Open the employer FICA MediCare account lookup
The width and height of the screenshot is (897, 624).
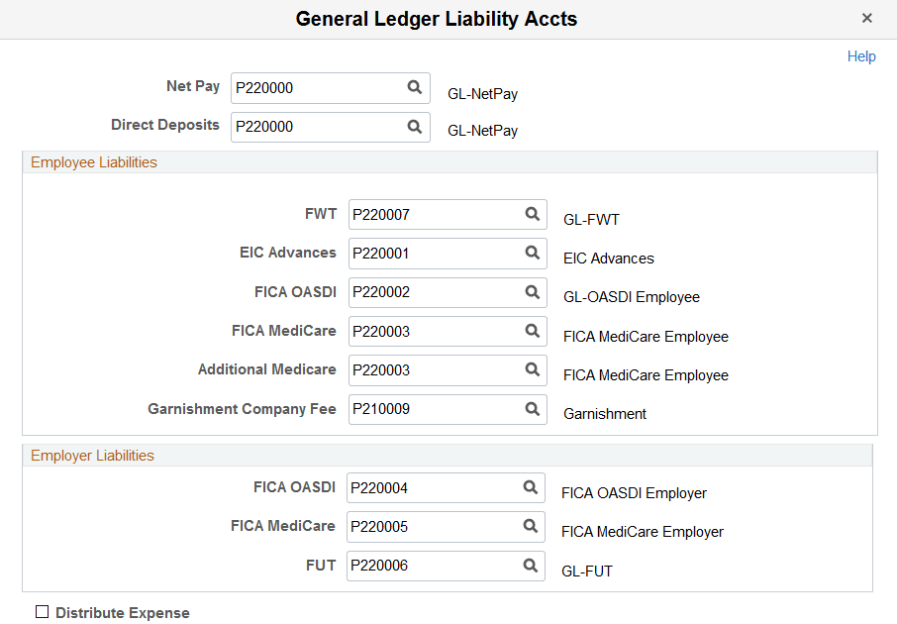532,526
